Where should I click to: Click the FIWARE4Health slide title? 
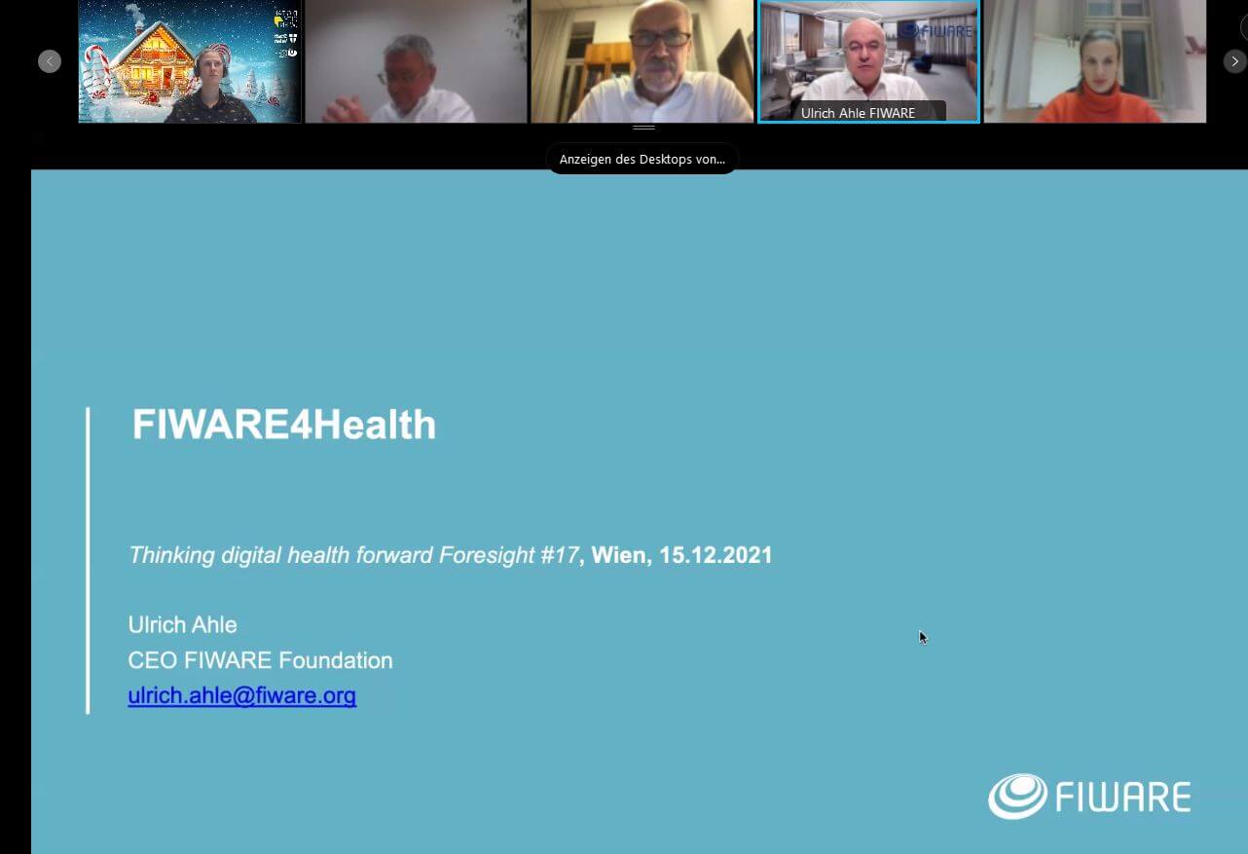(284, 425)
